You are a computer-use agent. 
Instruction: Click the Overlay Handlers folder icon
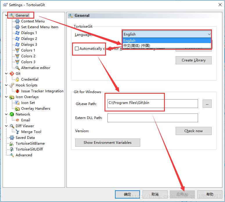[17, 109]
